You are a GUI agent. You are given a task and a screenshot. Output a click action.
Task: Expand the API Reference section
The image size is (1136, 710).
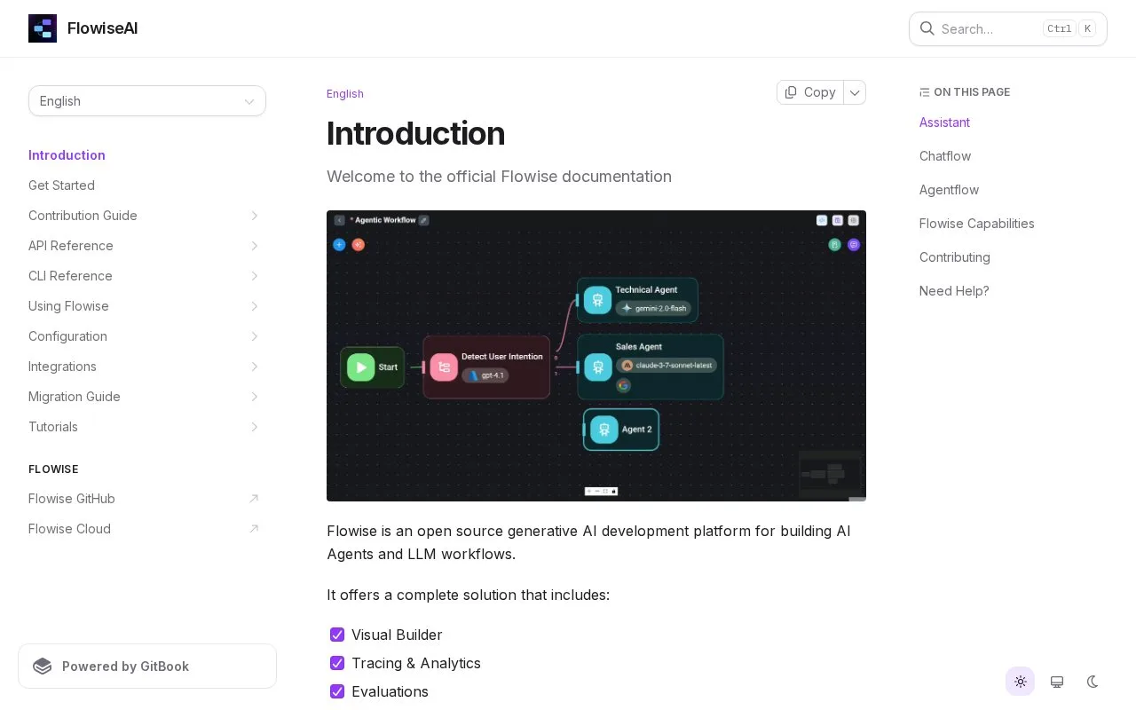[x=254, y=246]
